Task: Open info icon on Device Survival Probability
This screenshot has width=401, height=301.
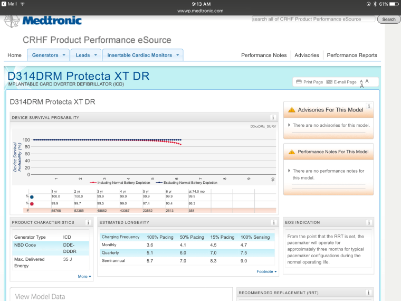Action: pos(273,117)
